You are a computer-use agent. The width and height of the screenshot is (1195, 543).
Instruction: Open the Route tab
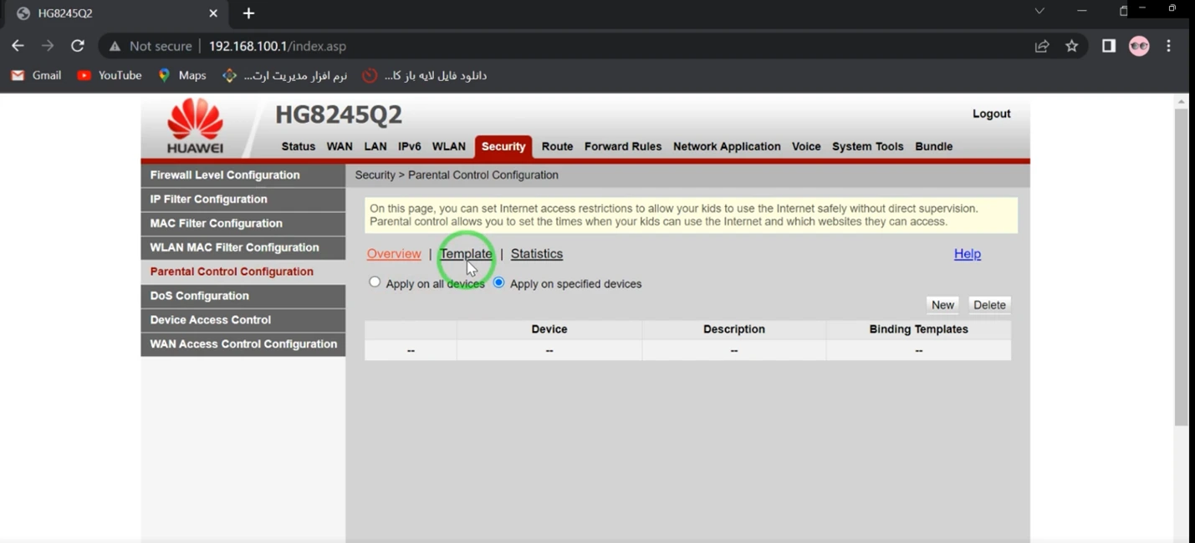tap(557, 146)
